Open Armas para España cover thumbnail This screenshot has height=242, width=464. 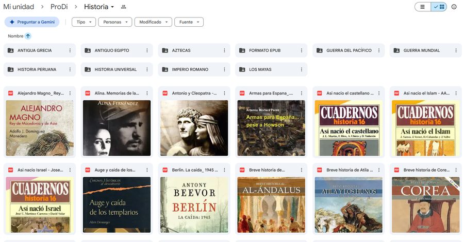coord(271,128)
